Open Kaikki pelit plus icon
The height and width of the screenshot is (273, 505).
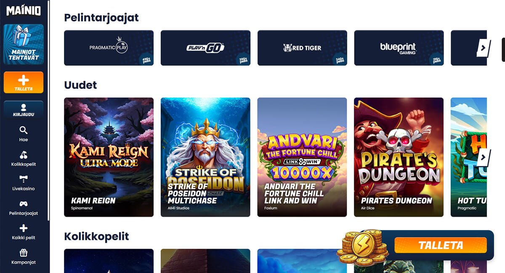point(24,228)
